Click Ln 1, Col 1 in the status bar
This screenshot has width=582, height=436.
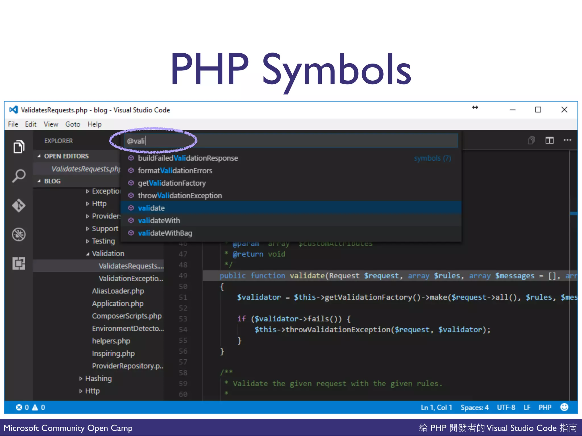(x=436, y=407)
